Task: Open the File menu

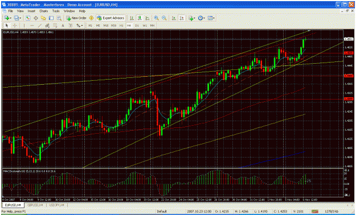Action: pos(11,11)
